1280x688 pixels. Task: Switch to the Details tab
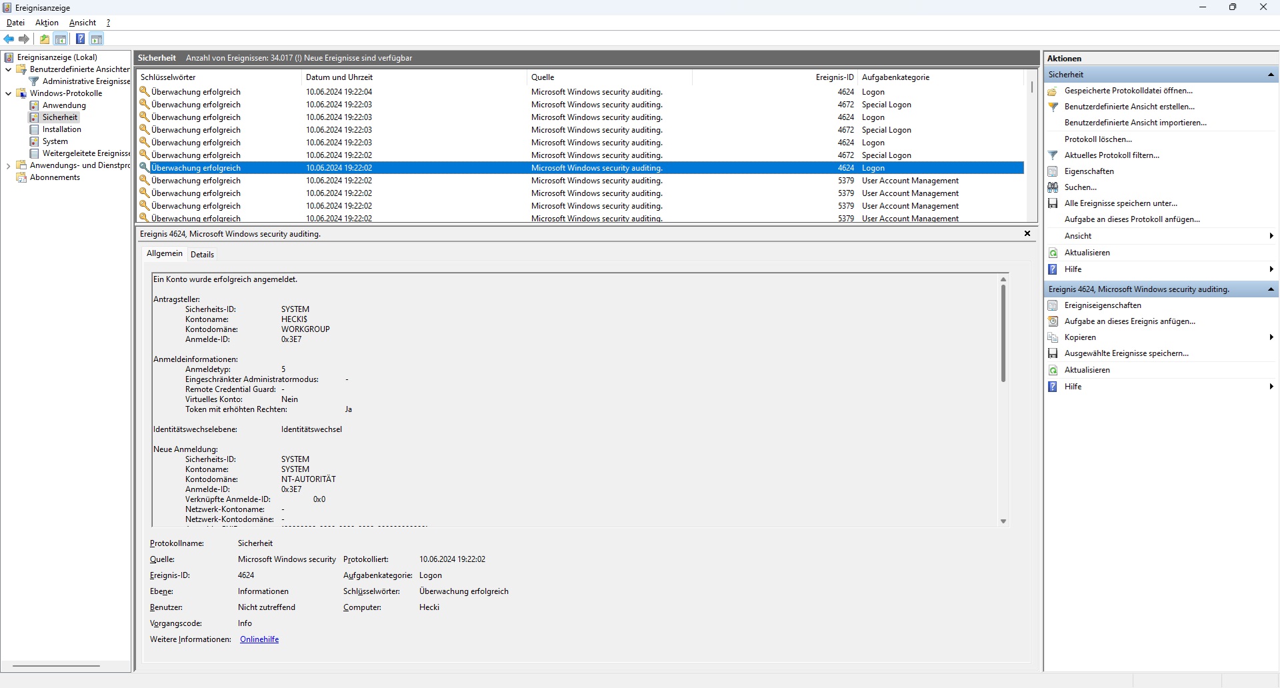click(201, 254)
